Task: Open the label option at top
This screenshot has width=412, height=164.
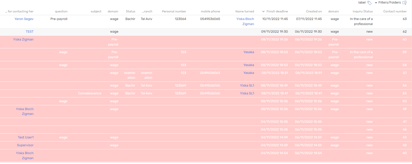Action: click(362, 3)
